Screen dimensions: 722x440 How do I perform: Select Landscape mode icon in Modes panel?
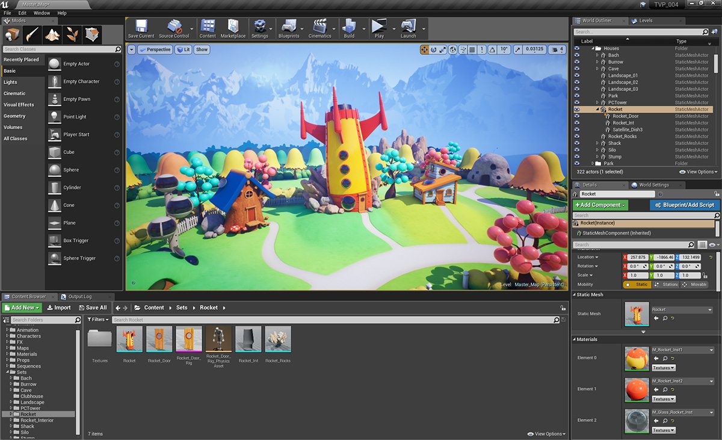pyautogui.click(x=52, y=34)
